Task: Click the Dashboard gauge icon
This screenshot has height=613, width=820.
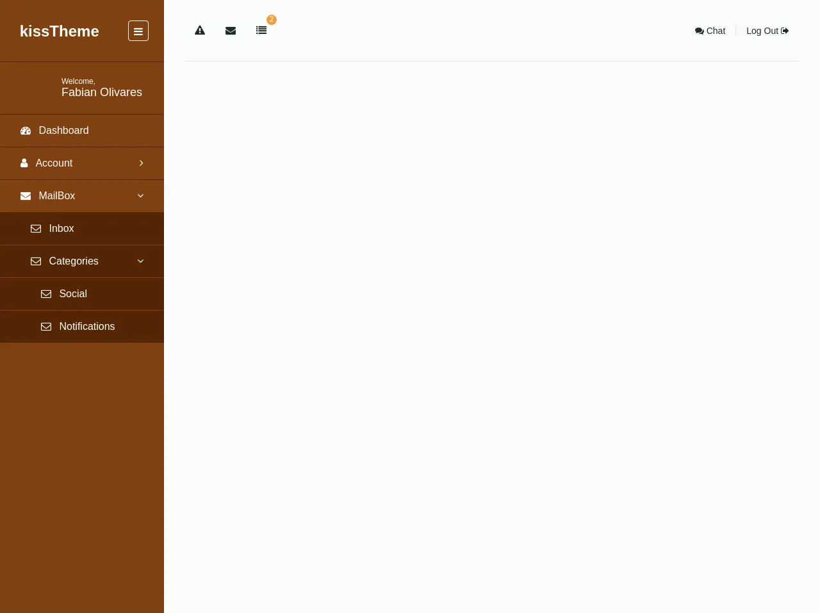Action: (x=26, y=131)
